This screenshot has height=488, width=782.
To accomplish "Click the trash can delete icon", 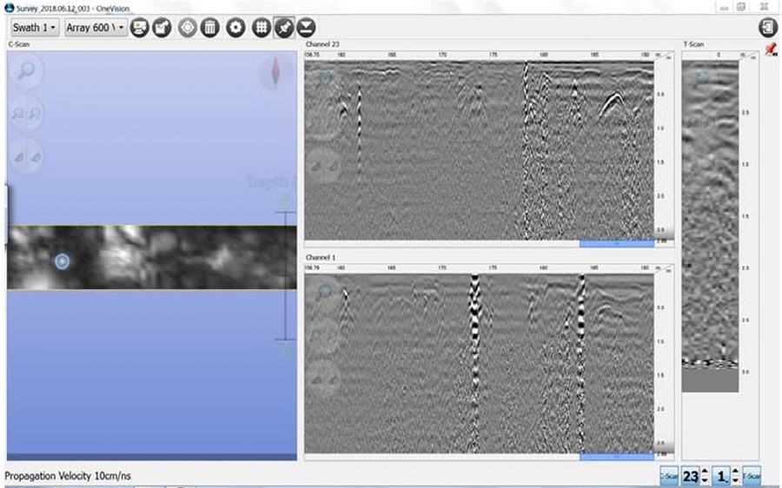I will click(209, 27).
